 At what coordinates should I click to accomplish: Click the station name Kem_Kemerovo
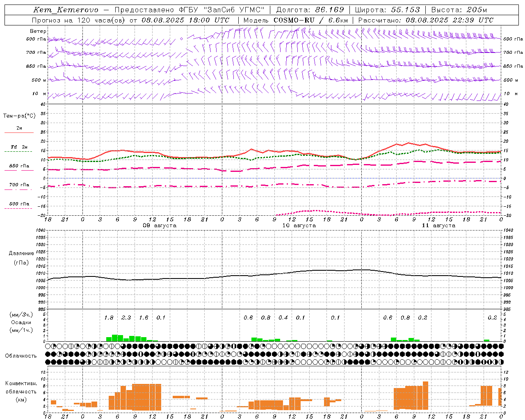click(x=66, y=10)
